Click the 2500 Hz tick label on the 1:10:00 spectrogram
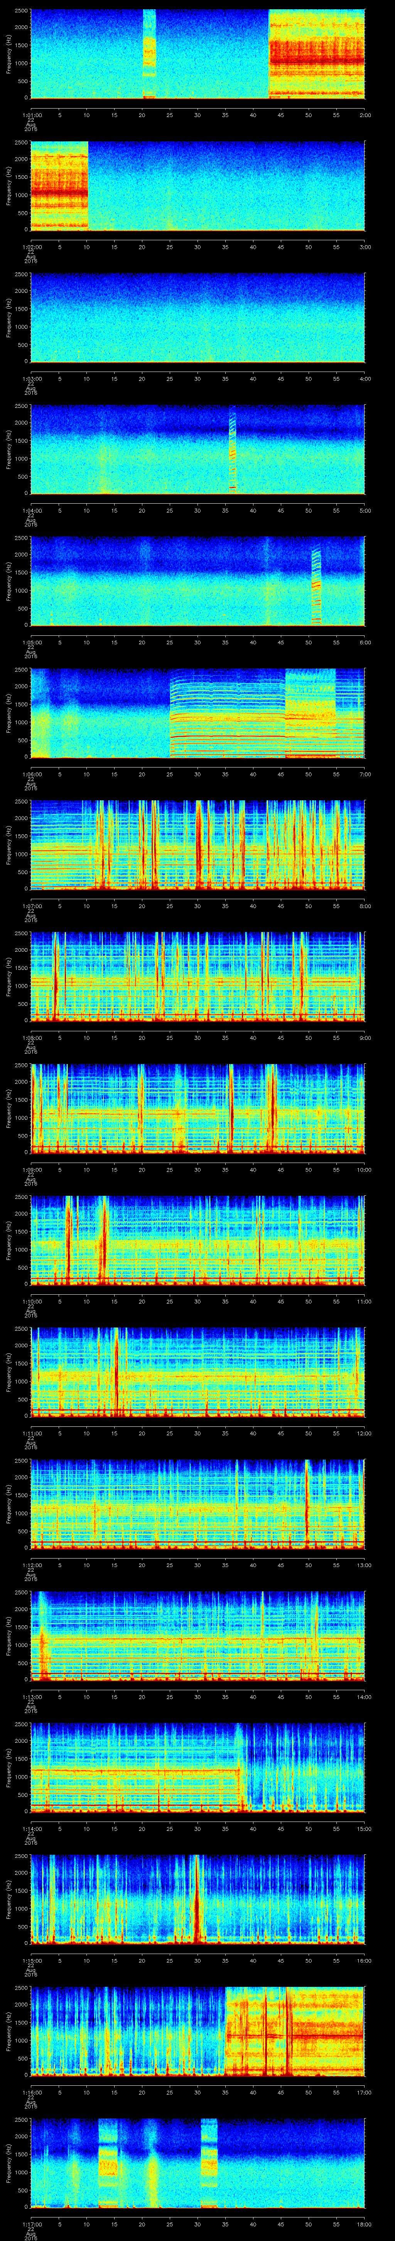The width and height of the screenshot is (395, 2241). tap(21, 1198)
